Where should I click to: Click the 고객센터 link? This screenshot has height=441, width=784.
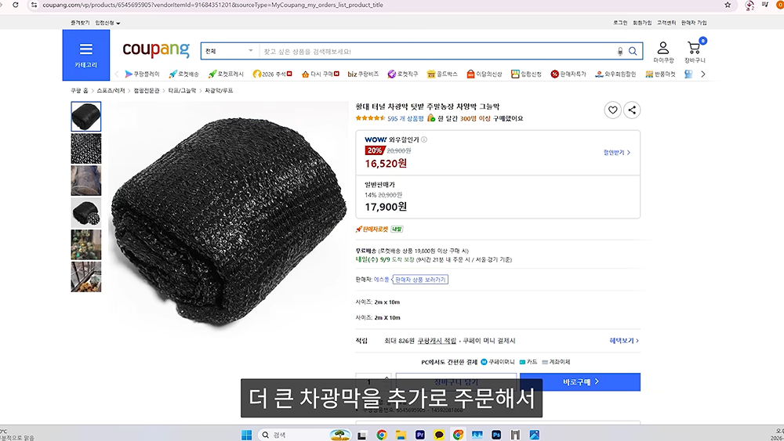coord(666,23)
